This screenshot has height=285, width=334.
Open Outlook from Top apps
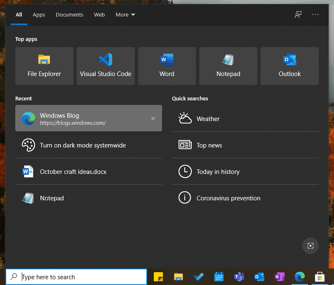289,65
